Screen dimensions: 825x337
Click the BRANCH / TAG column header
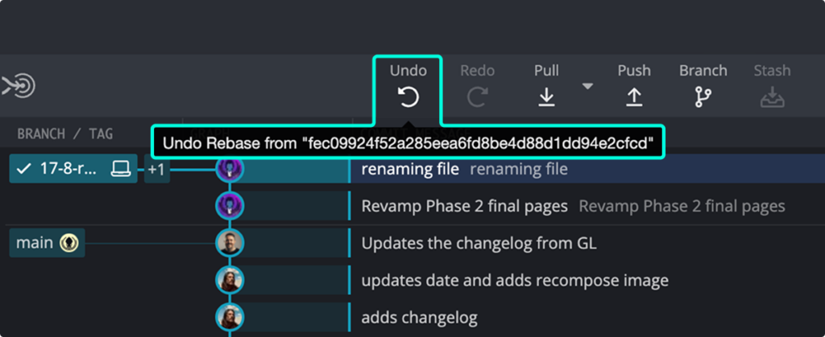(x=65, y=134)
